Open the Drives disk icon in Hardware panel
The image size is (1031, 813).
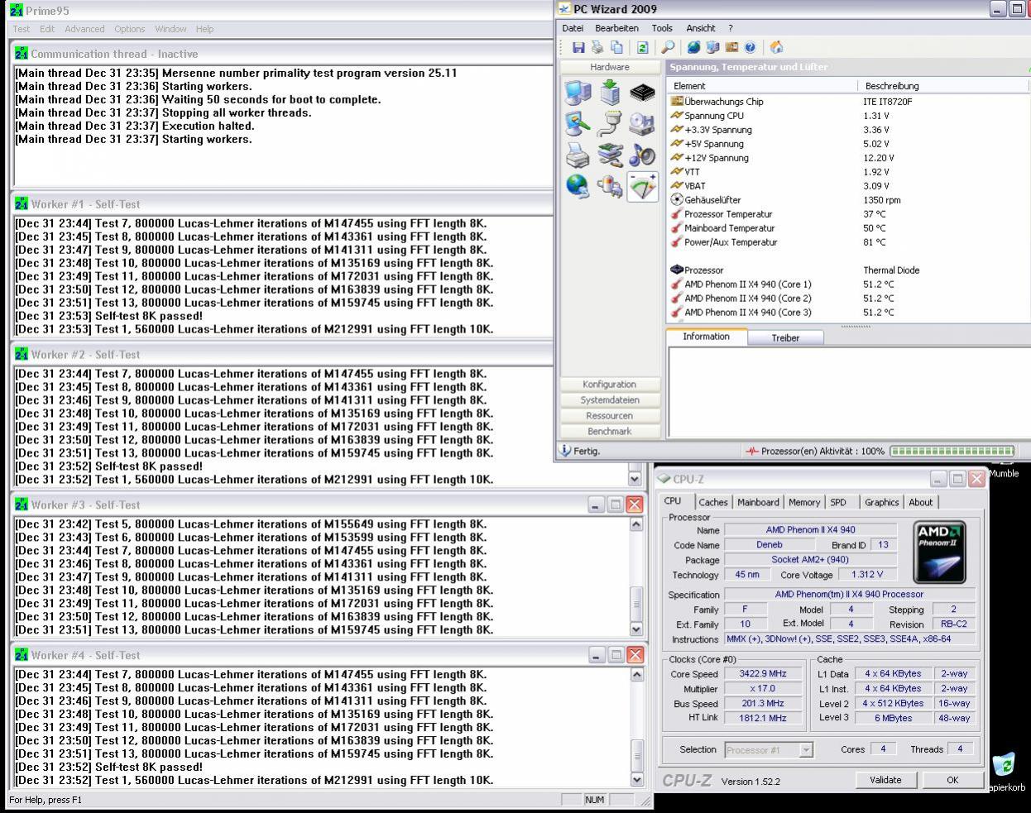click(x=642, y=124)
